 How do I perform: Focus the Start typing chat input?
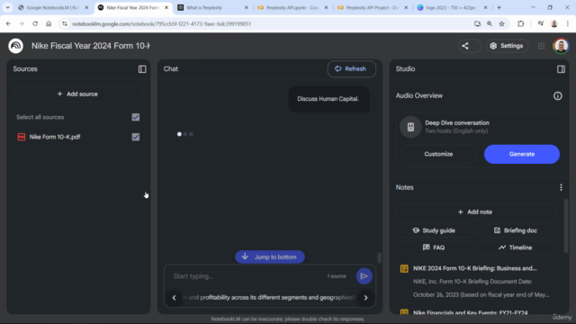click(x=246, y=276)
